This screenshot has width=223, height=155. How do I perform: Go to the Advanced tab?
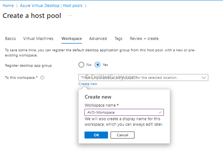pos(98,38)
